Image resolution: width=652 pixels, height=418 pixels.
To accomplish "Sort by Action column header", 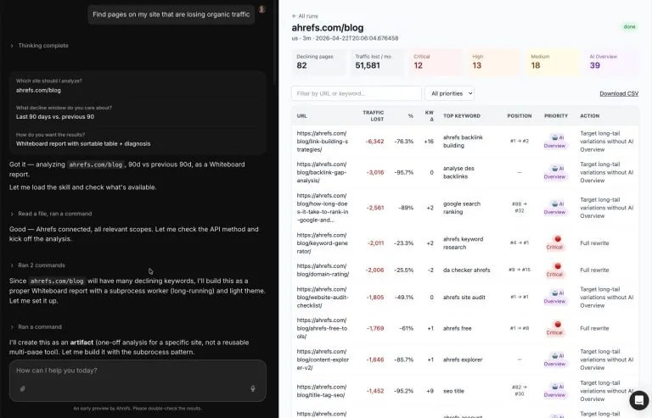I will point(590,116).
